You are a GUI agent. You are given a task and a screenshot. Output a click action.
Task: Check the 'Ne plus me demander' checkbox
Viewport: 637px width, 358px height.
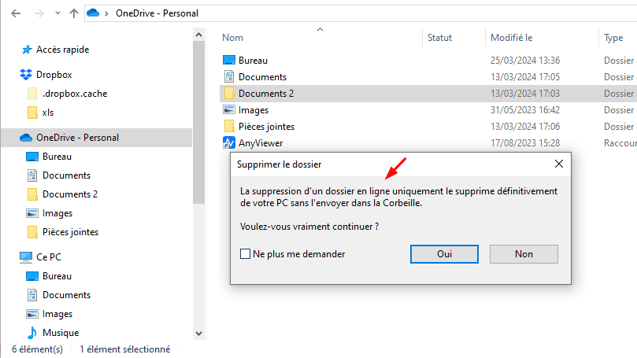coord(246,254)
